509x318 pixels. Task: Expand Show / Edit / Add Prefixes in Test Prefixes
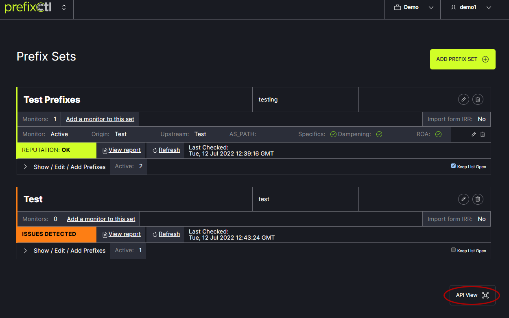[65, 167]
